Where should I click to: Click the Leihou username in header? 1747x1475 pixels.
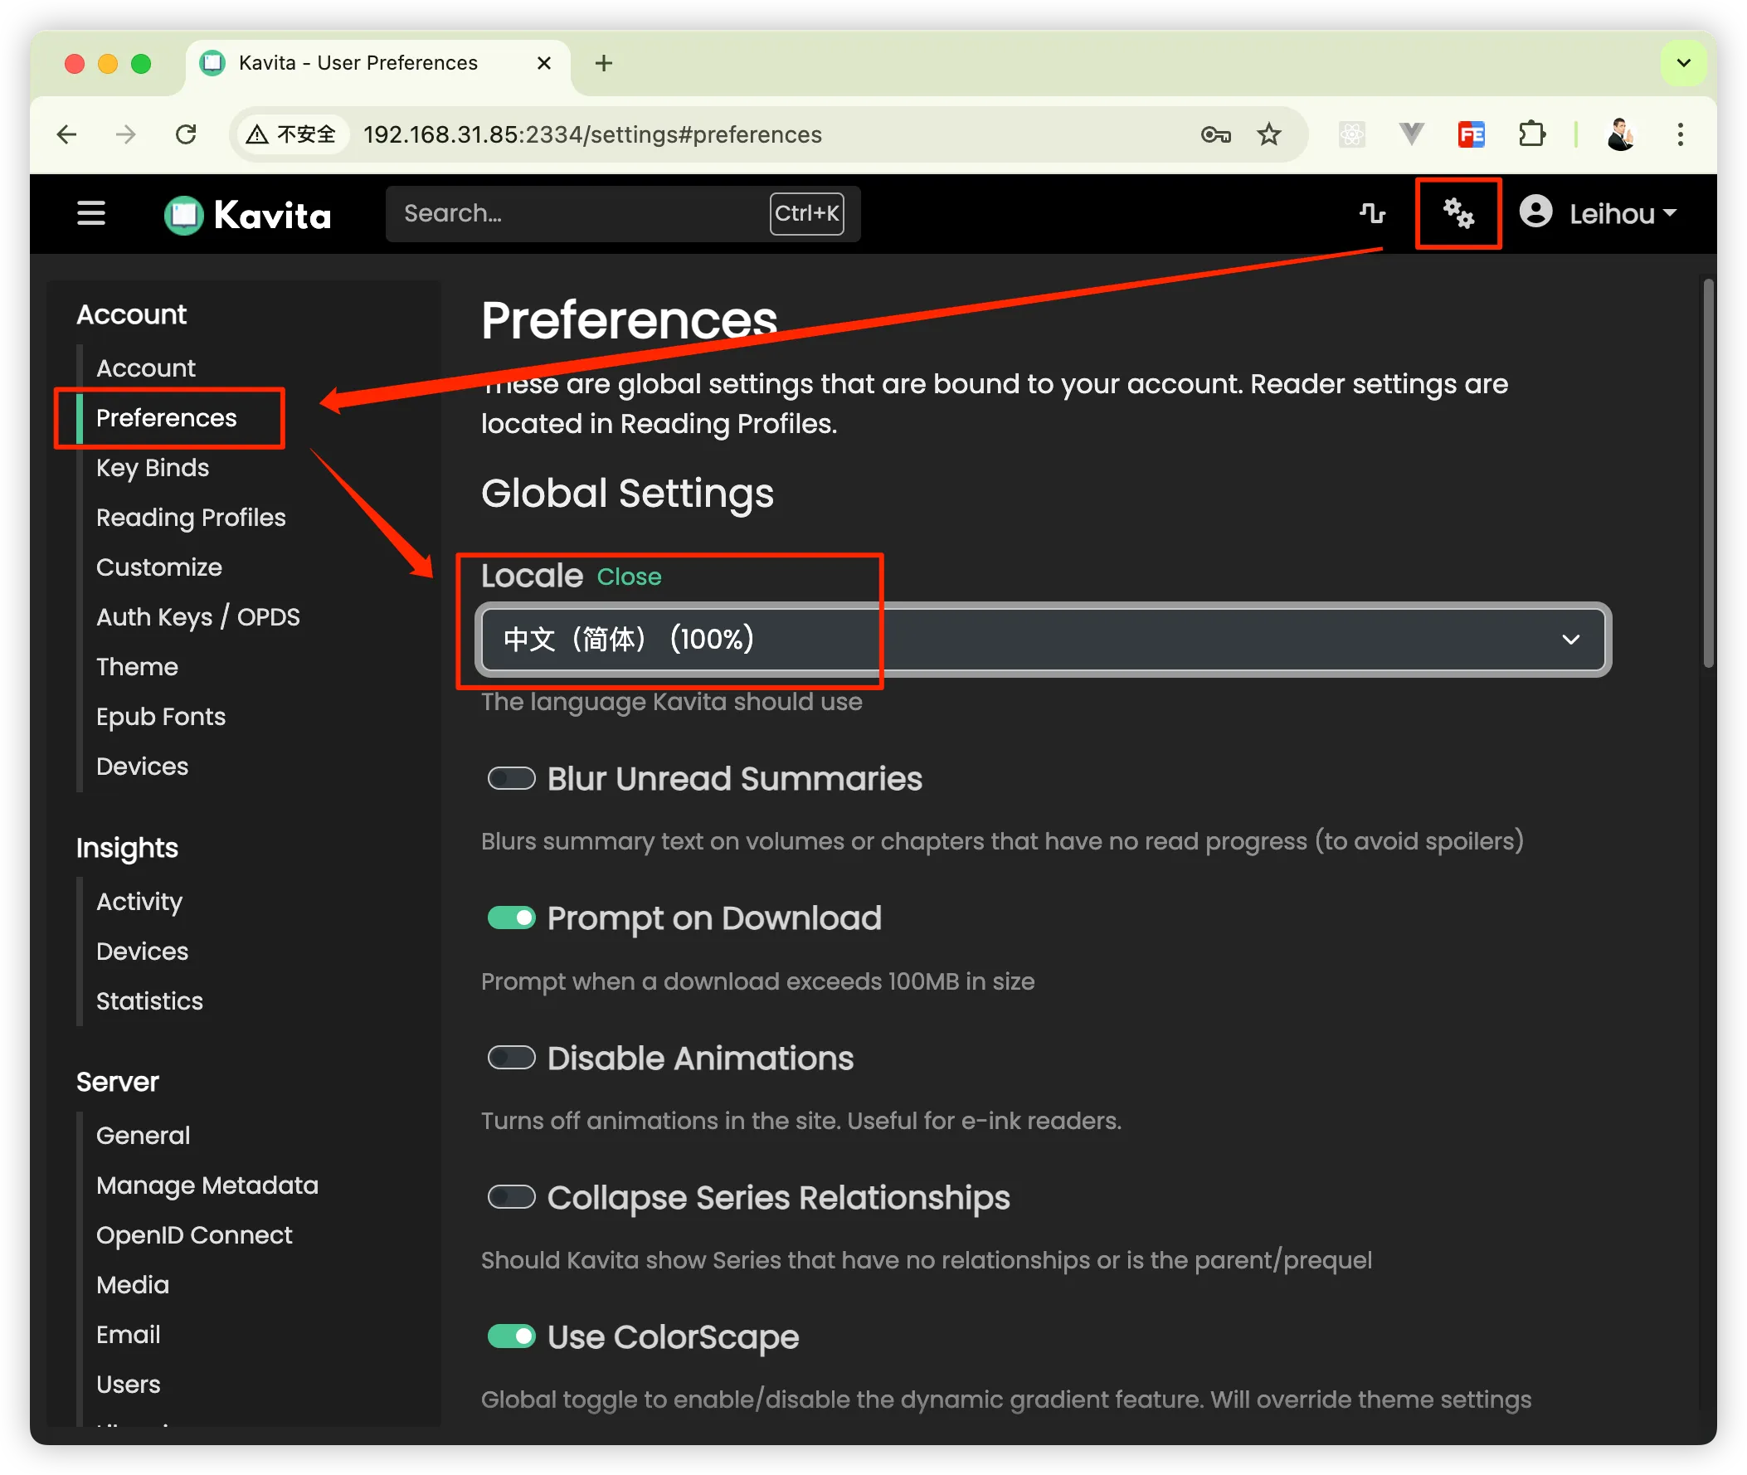click(1612, 214)
